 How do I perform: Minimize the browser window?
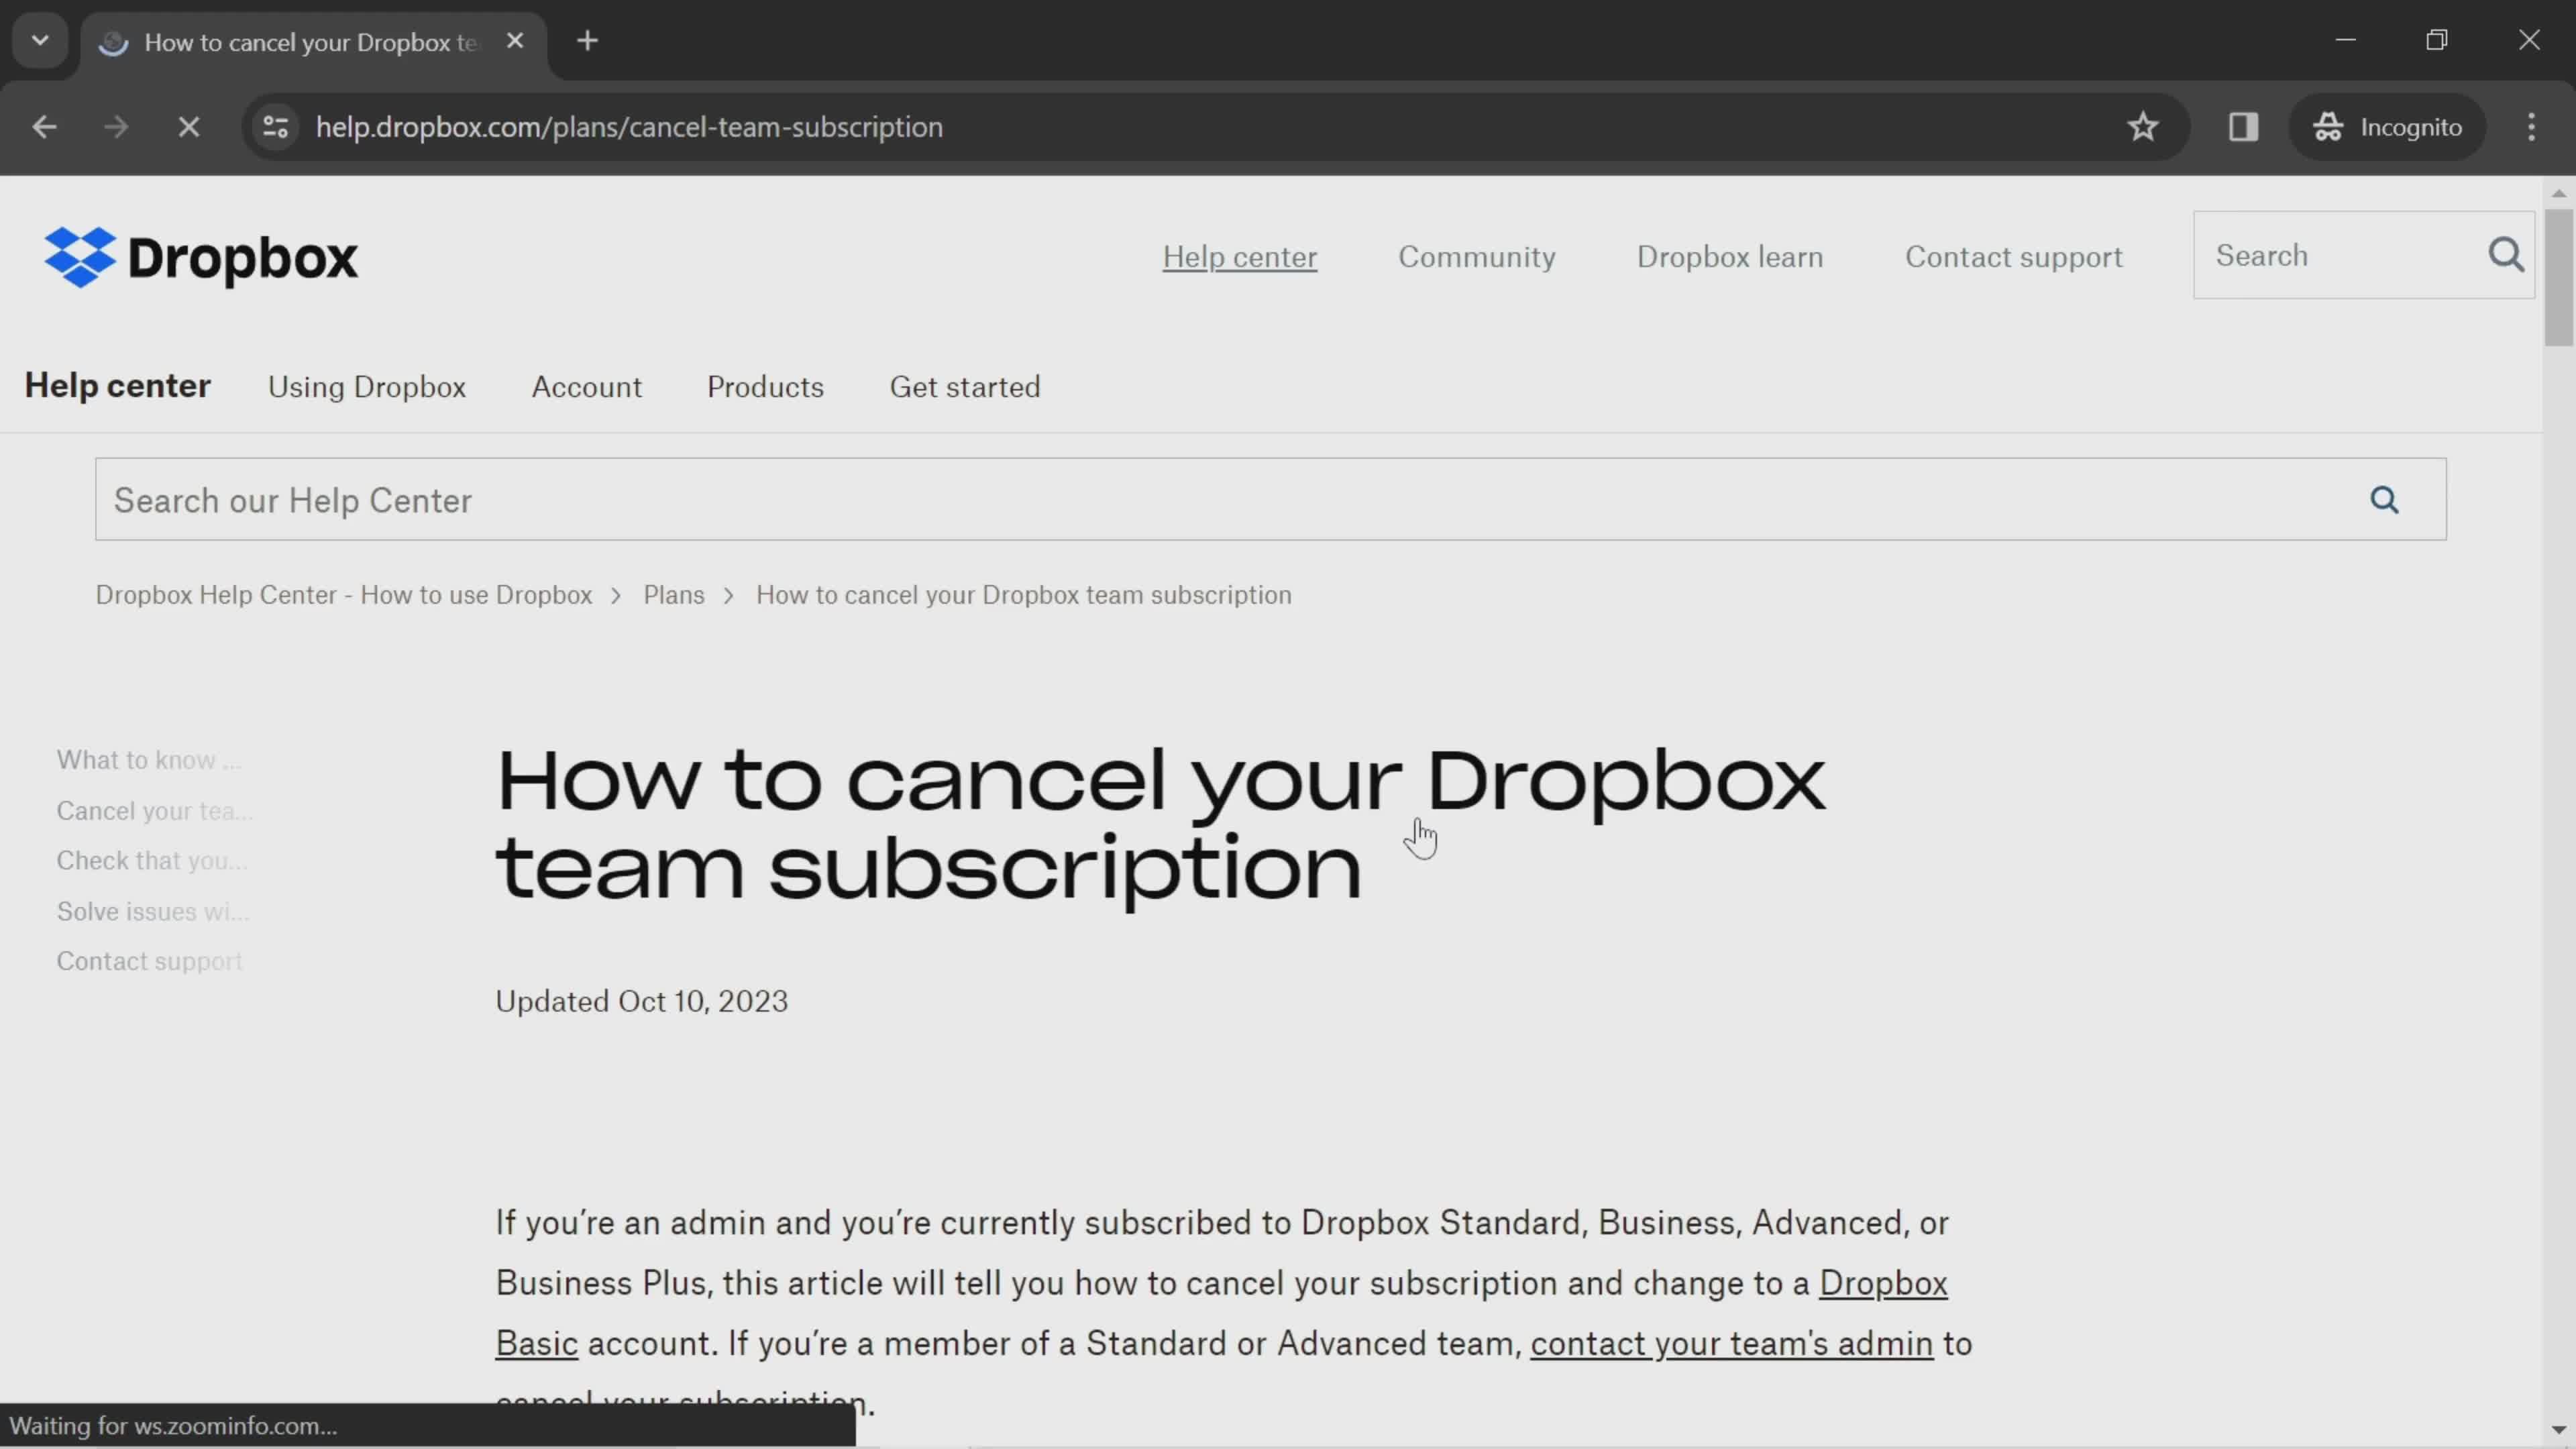tap(2346, 40)
